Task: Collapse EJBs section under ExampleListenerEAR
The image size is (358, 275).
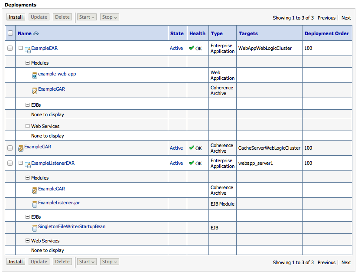Action: [x=27, y=217]
